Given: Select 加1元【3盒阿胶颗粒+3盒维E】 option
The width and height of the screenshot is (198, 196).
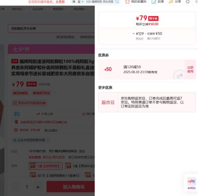Looking at the screenshot, I should pyautogui.click(x=55, y=175).
